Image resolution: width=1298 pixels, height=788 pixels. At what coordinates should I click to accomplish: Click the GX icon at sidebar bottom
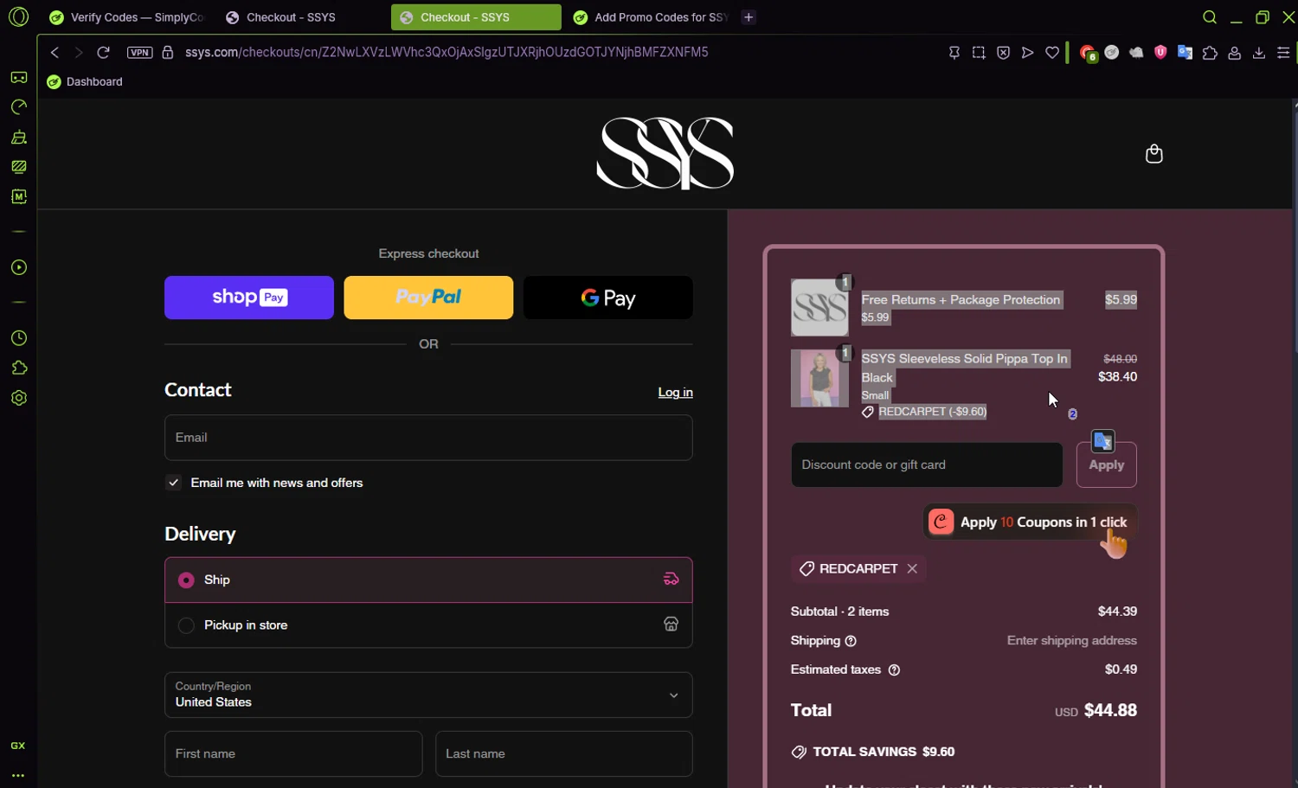18,746
